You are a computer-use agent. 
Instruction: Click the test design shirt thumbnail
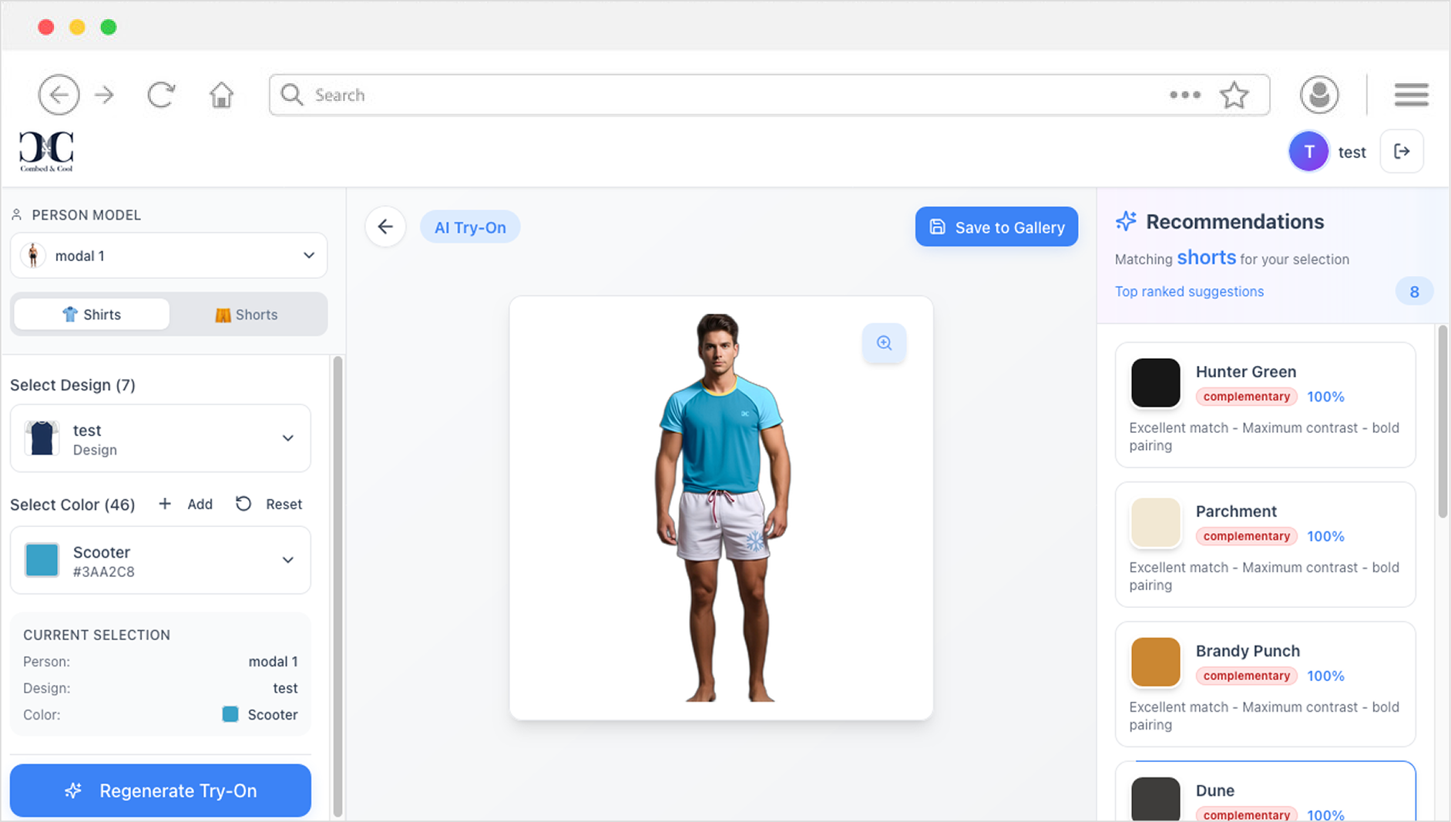pyautogui.click(x=42, y=438)
